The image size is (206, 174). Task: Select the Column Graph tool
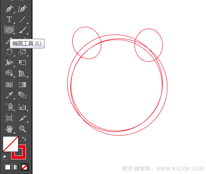22,107
